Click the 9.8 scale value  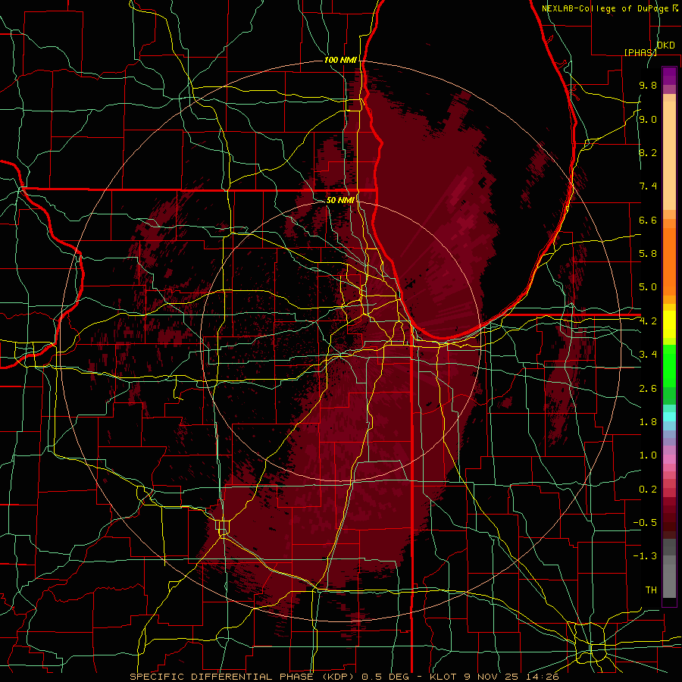648,85
